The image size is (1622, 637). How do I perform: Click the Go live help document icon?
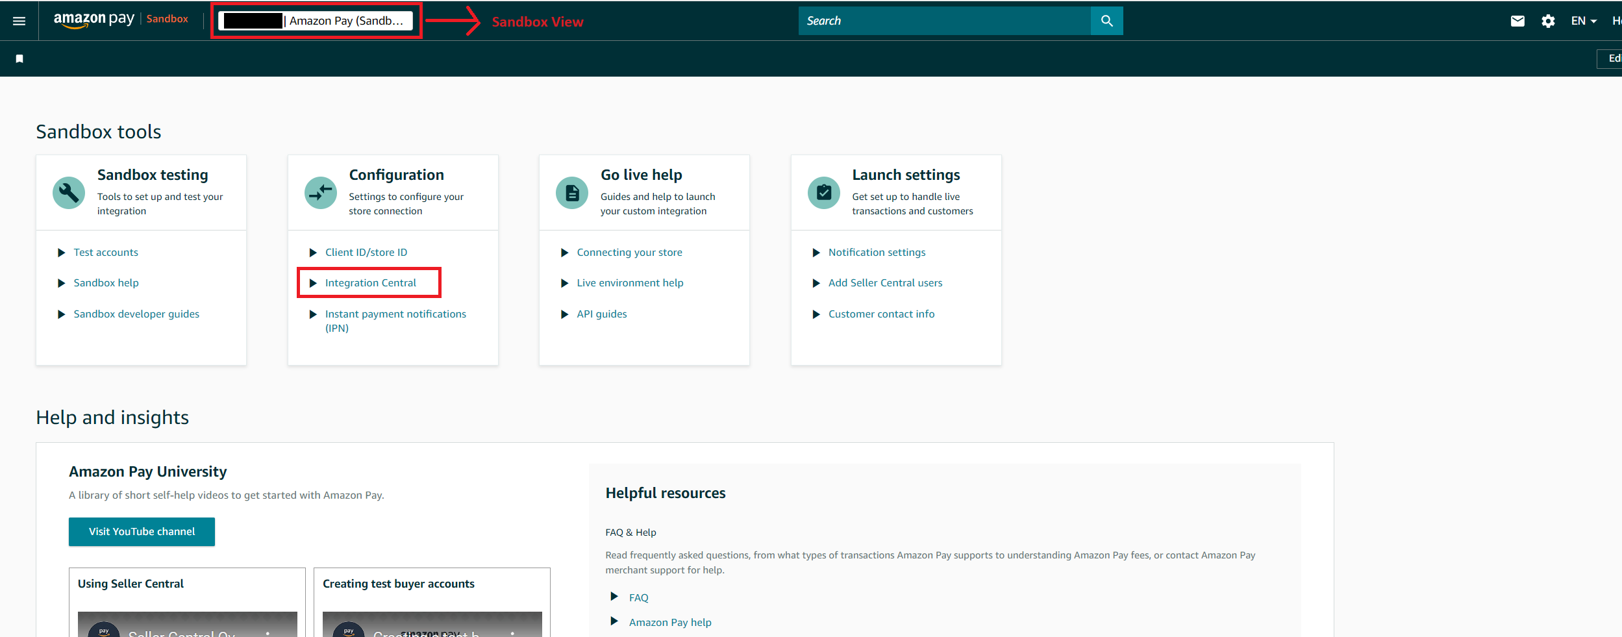[572, 192]
